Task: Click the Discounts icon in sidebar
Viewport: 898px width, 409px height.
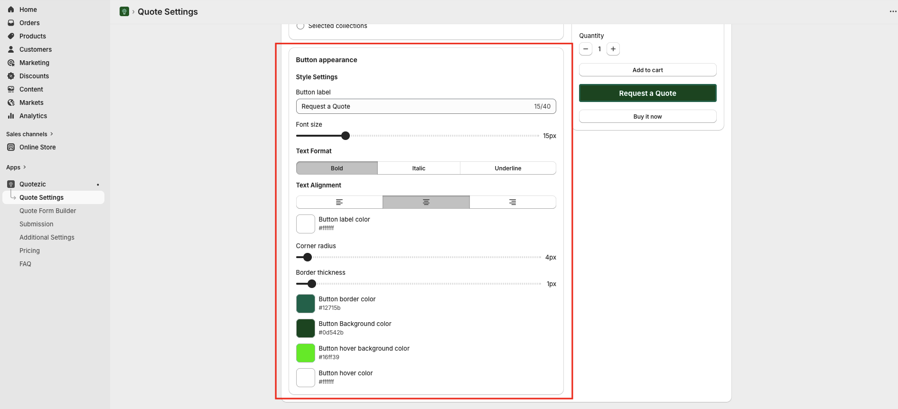Action: pos(11,76)
